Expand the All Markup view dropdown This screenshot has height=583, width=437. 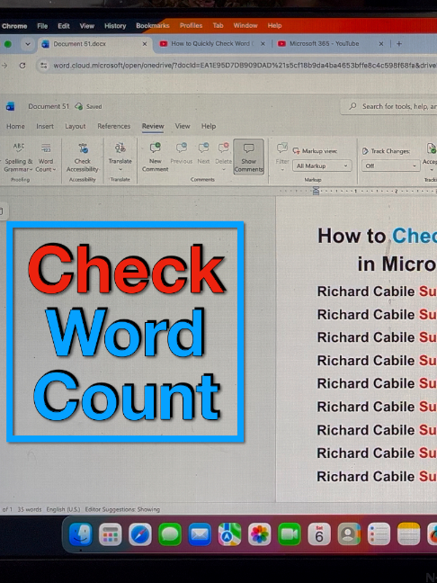click(x=322, y=166)
